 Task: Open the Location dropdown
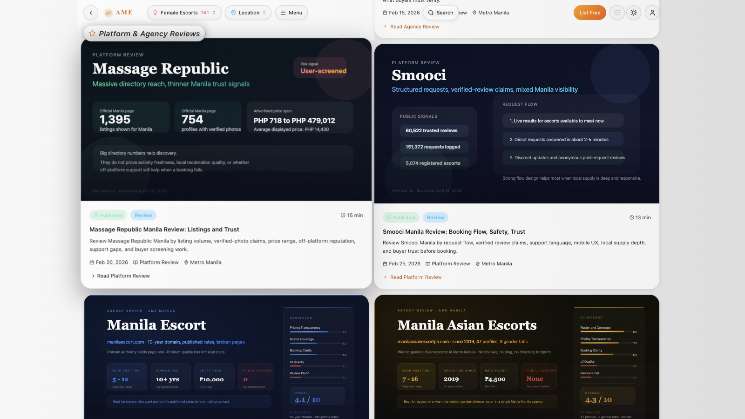point(248,13)
